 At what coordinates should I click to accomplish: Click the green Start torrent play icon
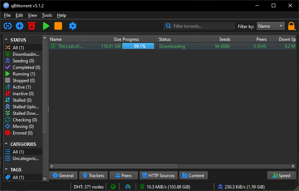point(46,26)
